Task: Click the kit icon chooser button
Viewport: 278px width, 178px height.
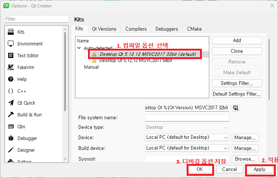Action: 235,108
